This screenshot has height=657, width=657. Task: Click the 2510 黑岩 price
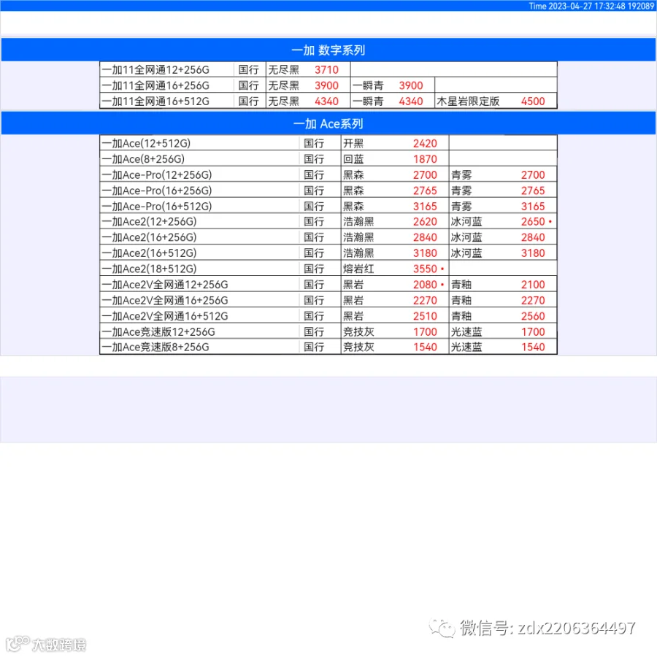(425, 316)
